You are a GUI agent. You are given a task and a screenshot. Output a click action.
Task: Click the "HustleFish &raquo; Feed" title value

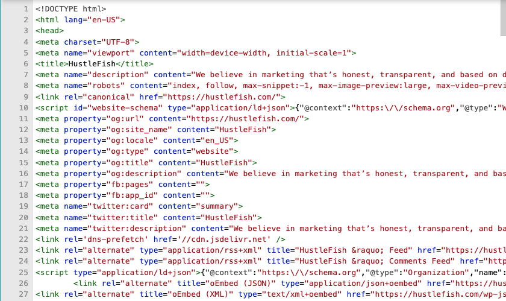354,250
